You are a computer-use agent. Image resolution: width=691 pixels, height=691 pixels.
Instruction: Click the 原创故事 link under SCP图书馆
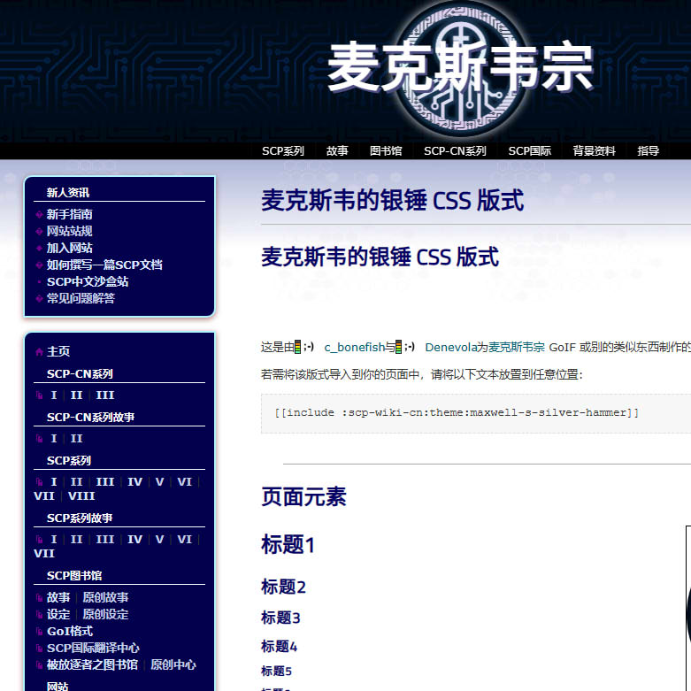105,597
